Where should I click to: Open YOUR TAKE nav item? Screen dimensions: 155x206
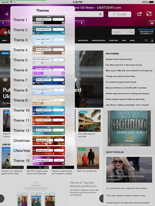click(x=113, y=40)
